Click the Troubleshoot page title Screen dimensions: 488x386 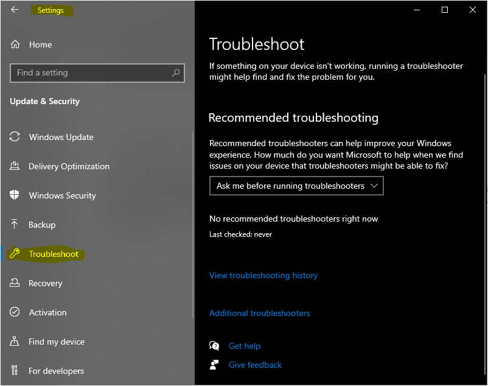click(x=256, y=44)
